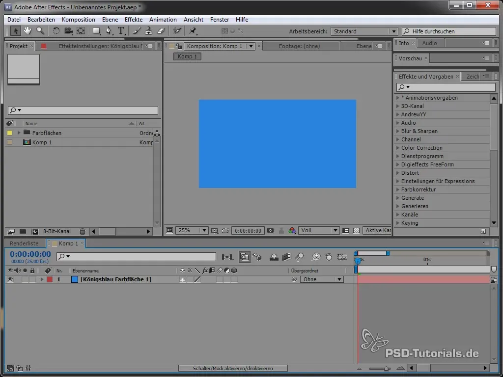Switch to the Audio panel tab
The height and width of the screenshot is (377, 503).
(x=429, y=43)
